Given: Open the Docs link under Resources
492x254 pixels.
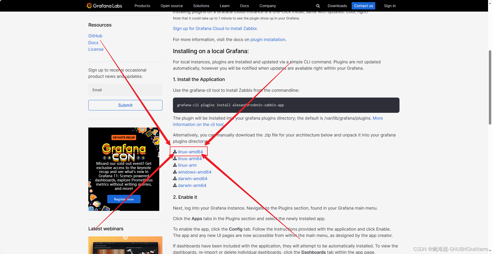Looking at the screenshot, I should point(93,43).
